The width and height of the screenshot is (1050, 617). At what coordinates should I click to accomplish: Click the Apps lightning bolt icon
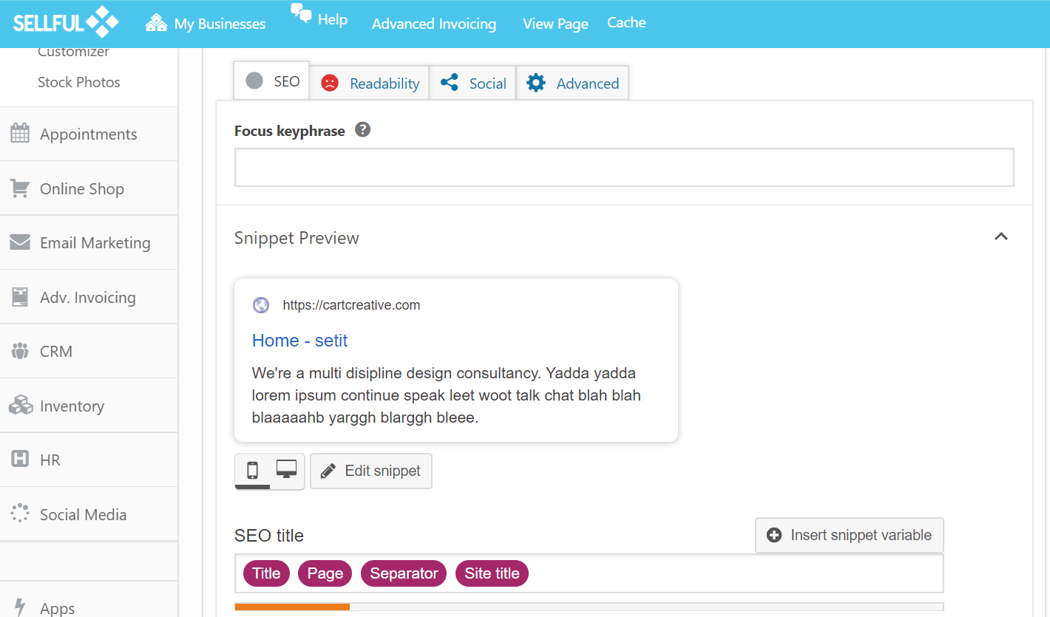(20, 607)
